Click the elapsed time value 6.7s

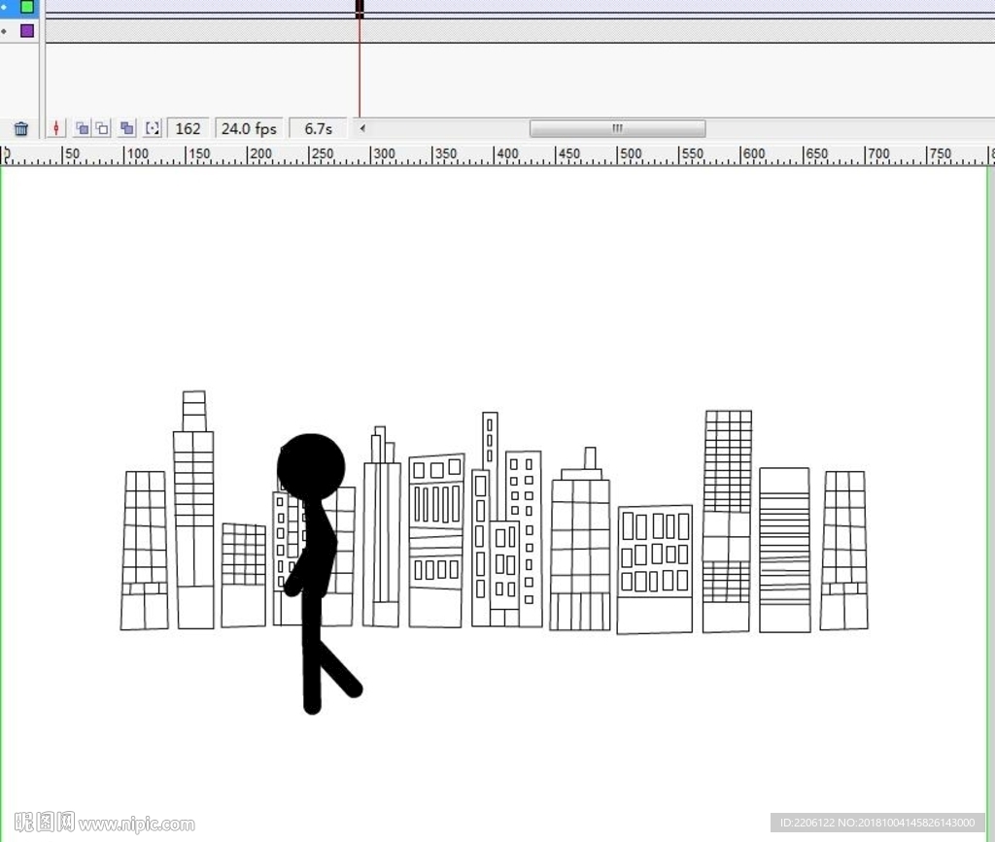318,129
